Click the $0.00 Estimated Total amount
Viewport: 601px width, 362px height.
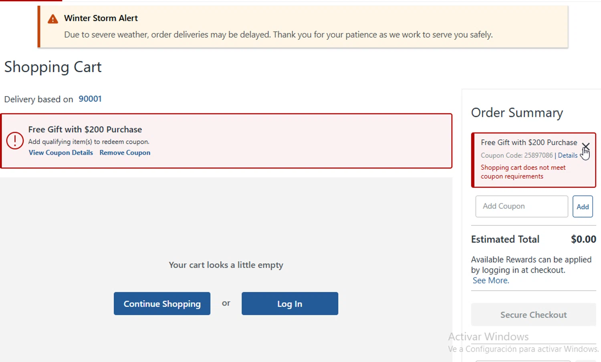click(x=583, y=239)
